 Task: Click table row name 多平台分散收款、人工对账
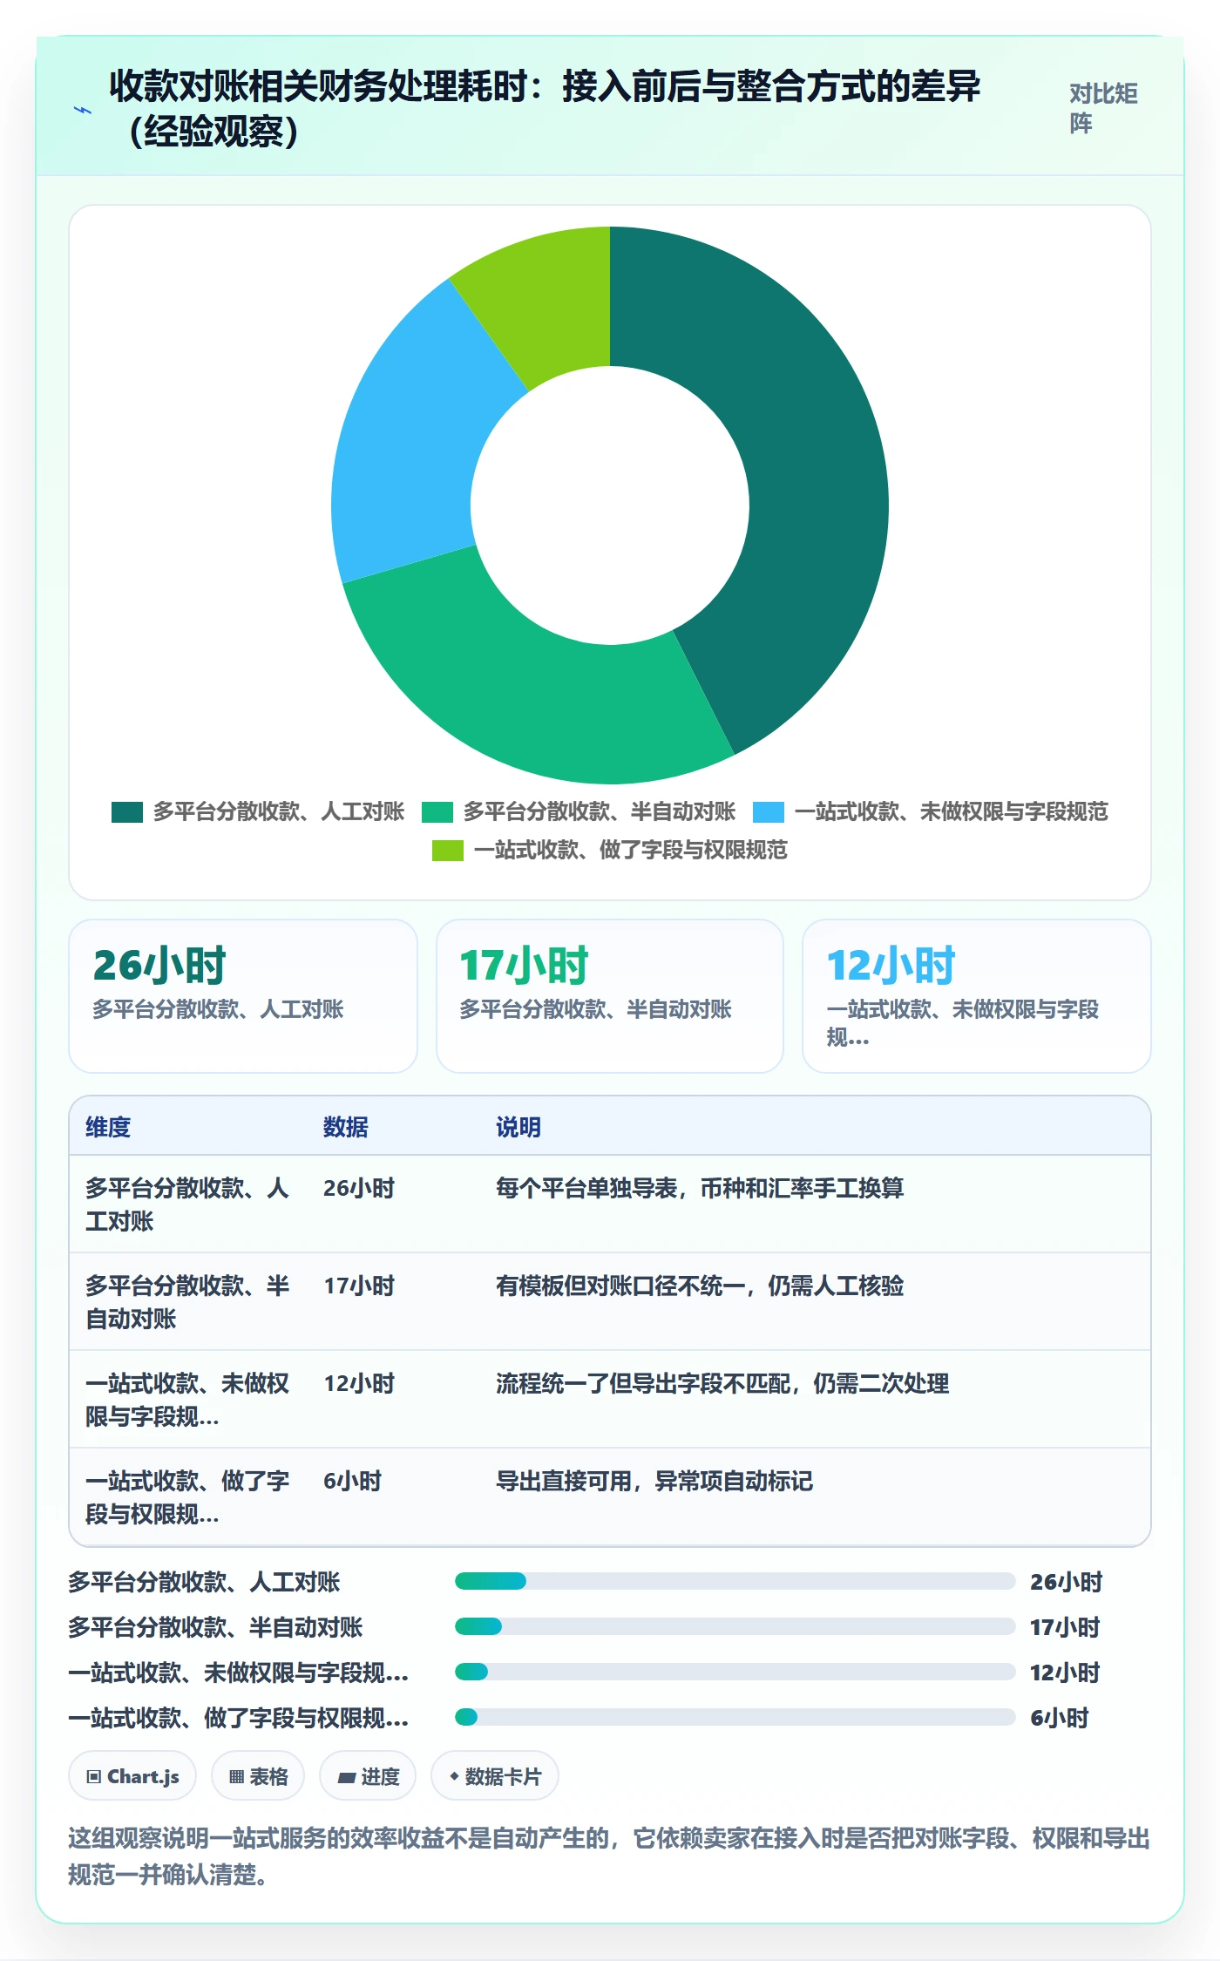point(187,1204)
